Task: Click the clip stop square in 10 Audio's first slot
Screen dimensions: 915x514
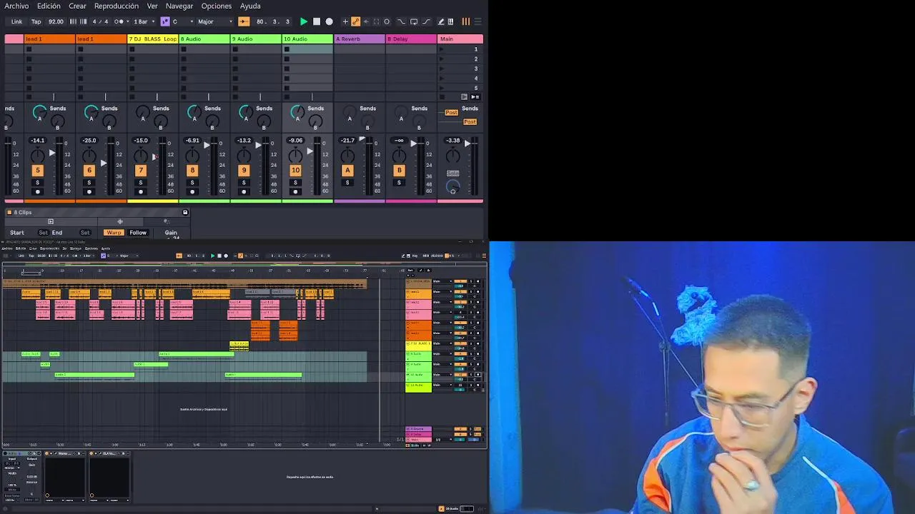Action: coord(287,49)
